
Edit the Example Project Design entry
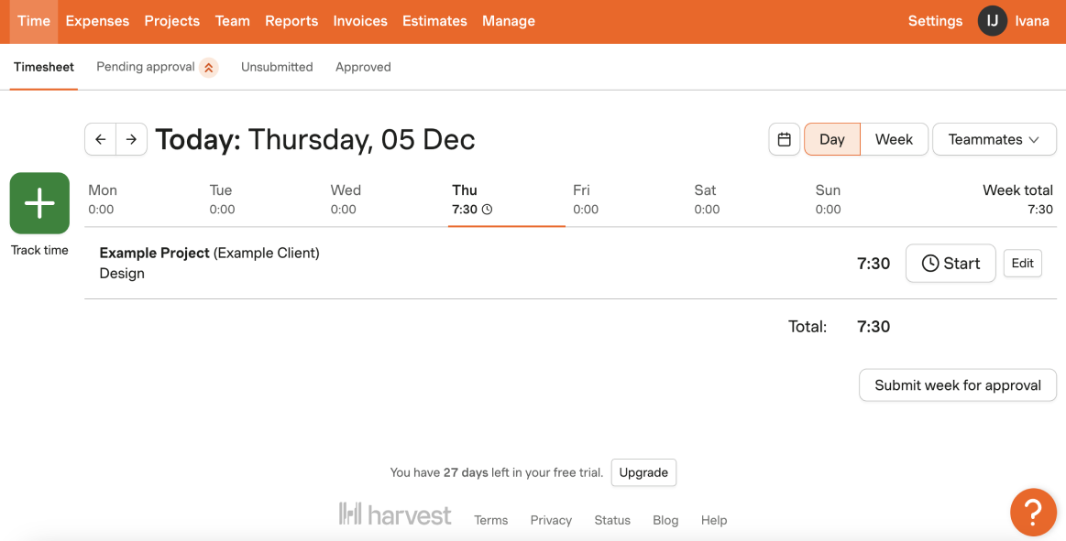pyautogui.click(x=1023, y=264)
